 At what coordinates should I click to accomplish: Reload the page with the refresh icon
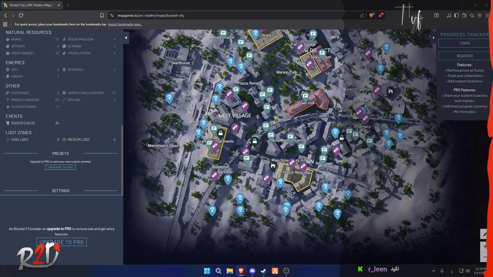coord(21,15)
